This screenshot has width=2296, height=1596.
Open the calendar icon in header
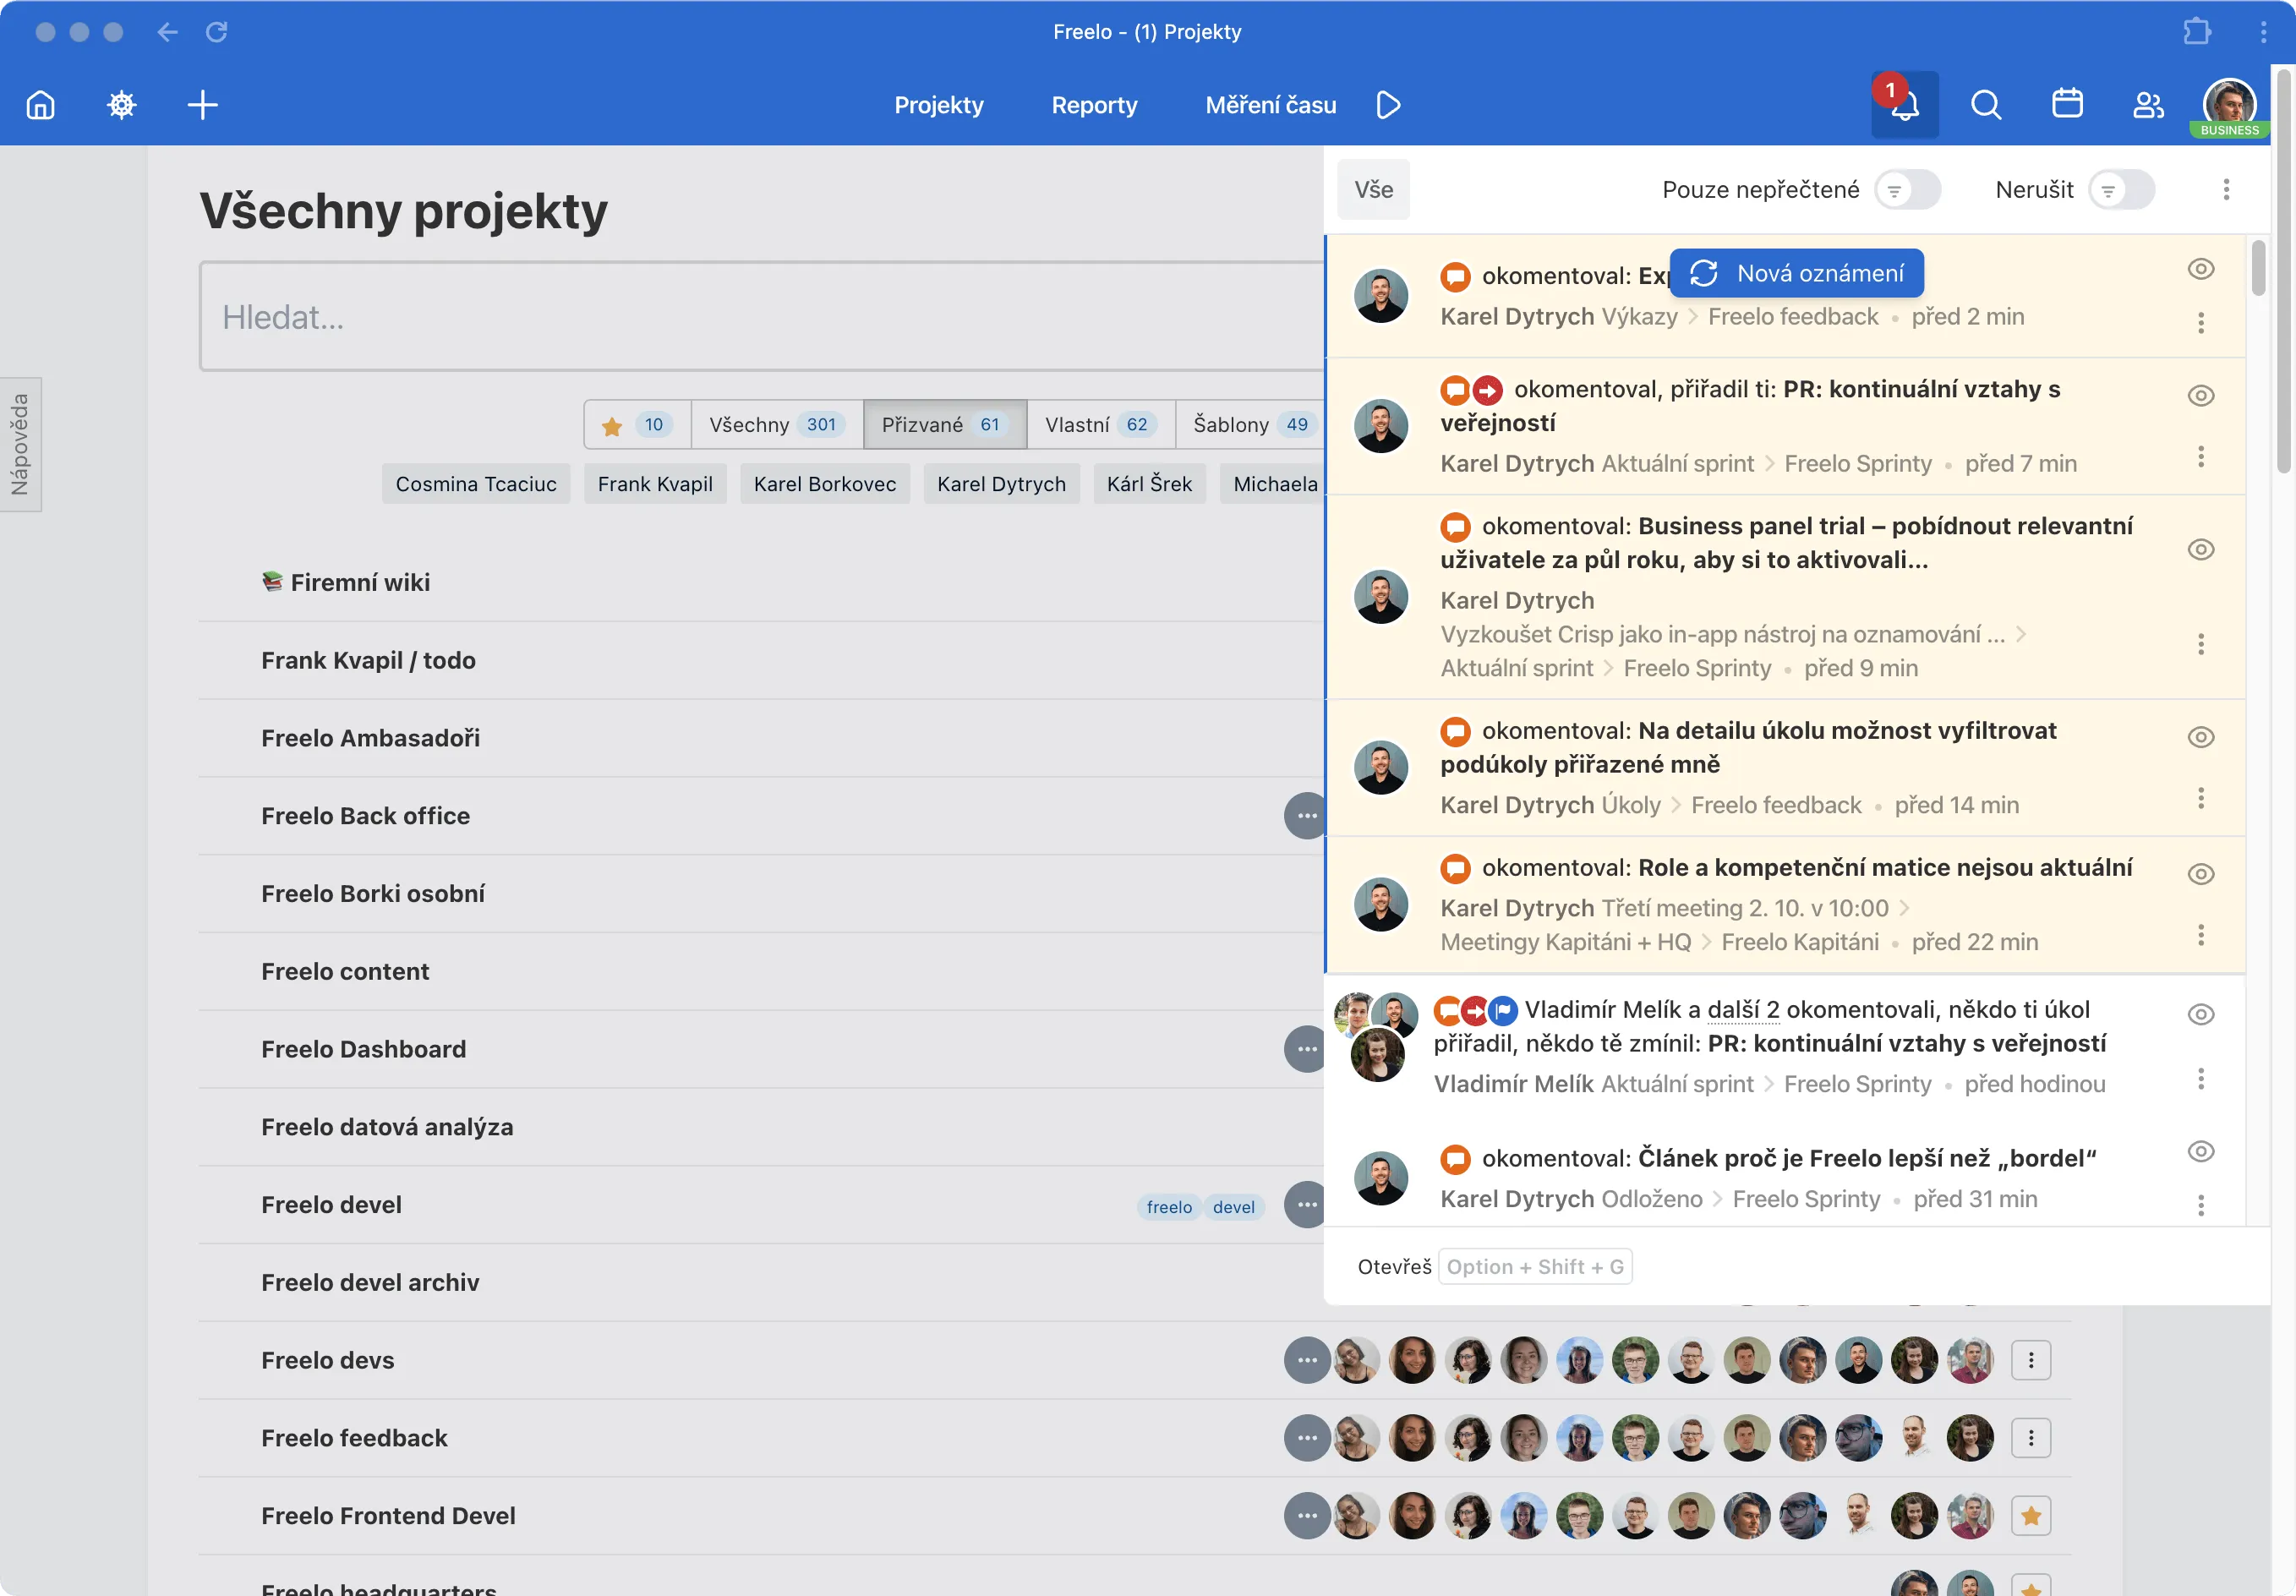click(x=2067, y=105)
